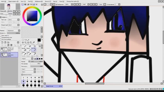Open the second [Нет] brush texture dropdown
This screenshot has height=92, width=164.
[29, 72]
